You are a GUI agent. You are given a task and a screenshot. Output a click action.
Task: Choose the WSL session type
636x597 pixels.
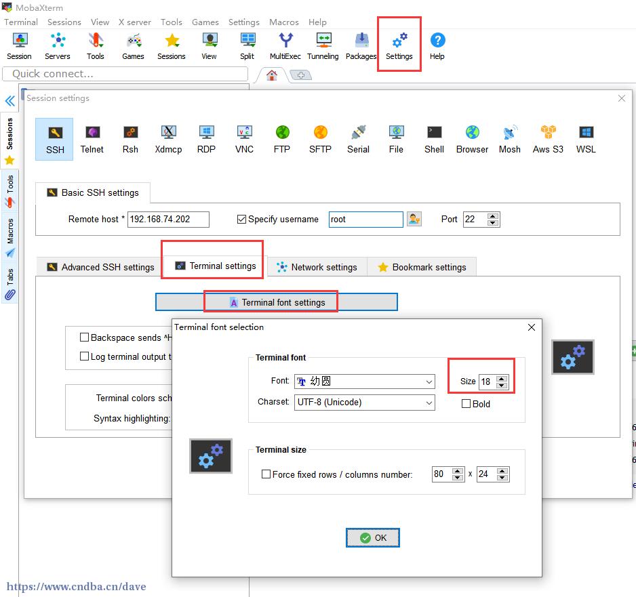coord(586,140)
